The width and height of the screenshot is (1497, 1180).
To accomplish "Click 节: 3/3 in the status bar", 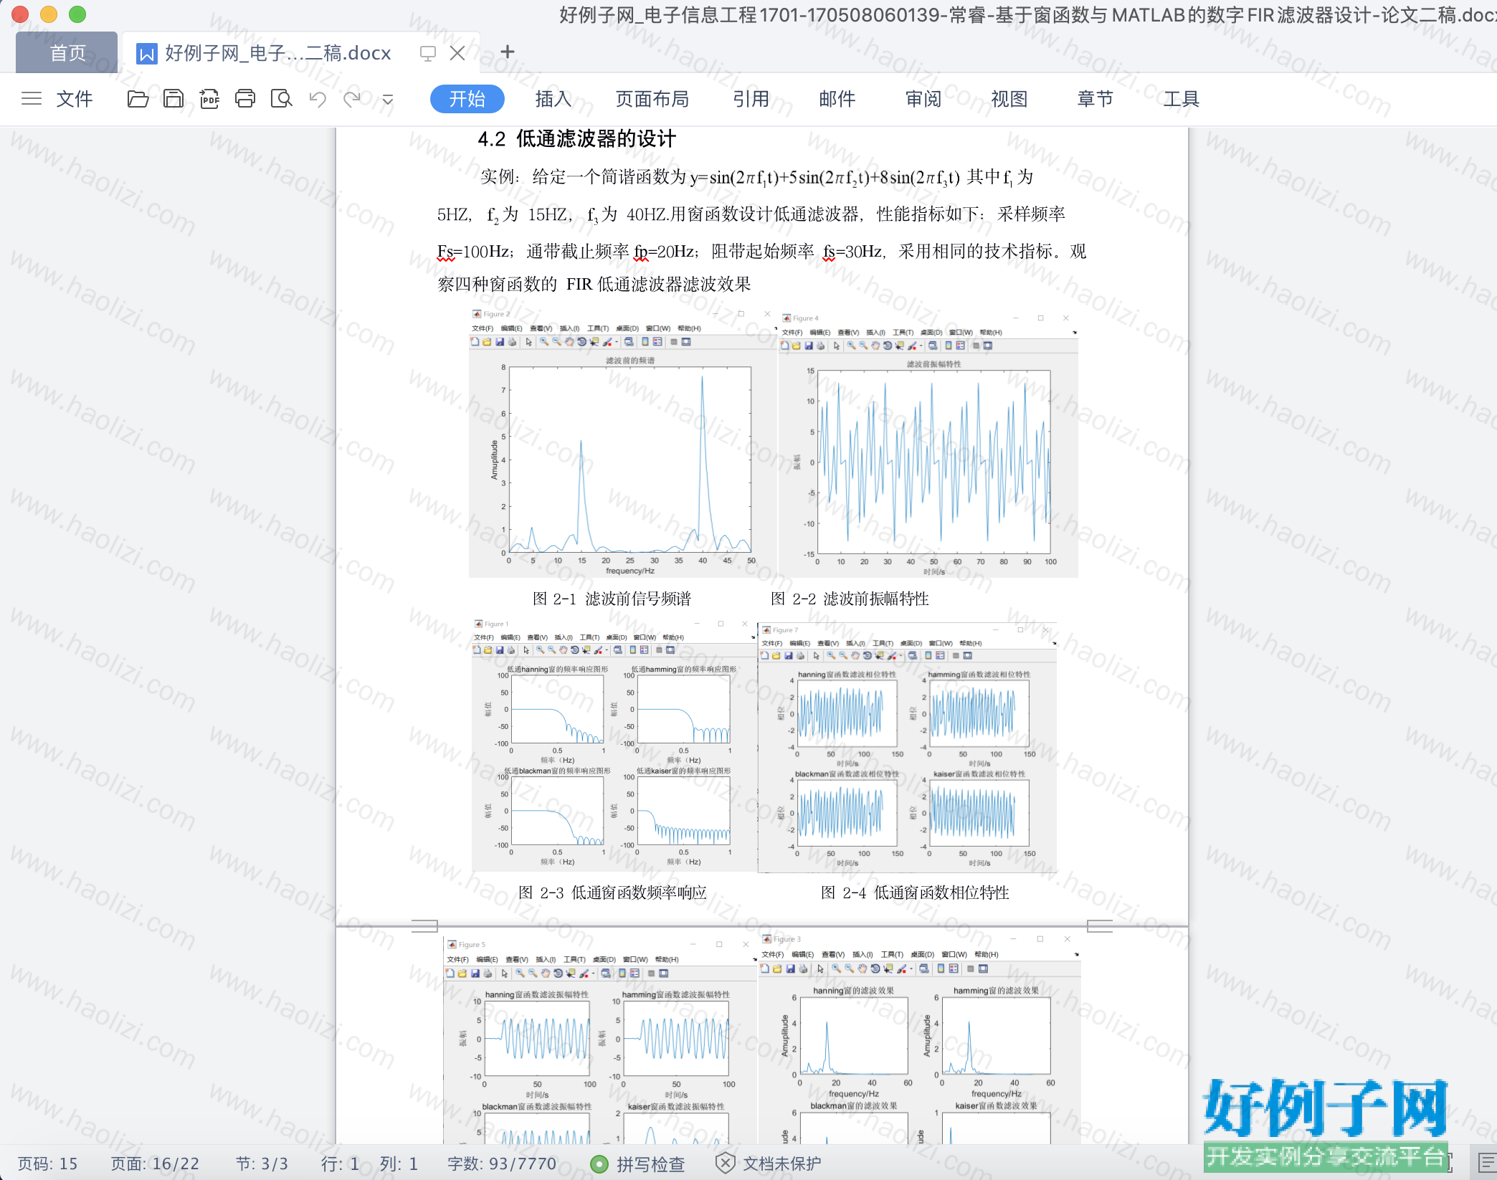I will [262, 1164].
